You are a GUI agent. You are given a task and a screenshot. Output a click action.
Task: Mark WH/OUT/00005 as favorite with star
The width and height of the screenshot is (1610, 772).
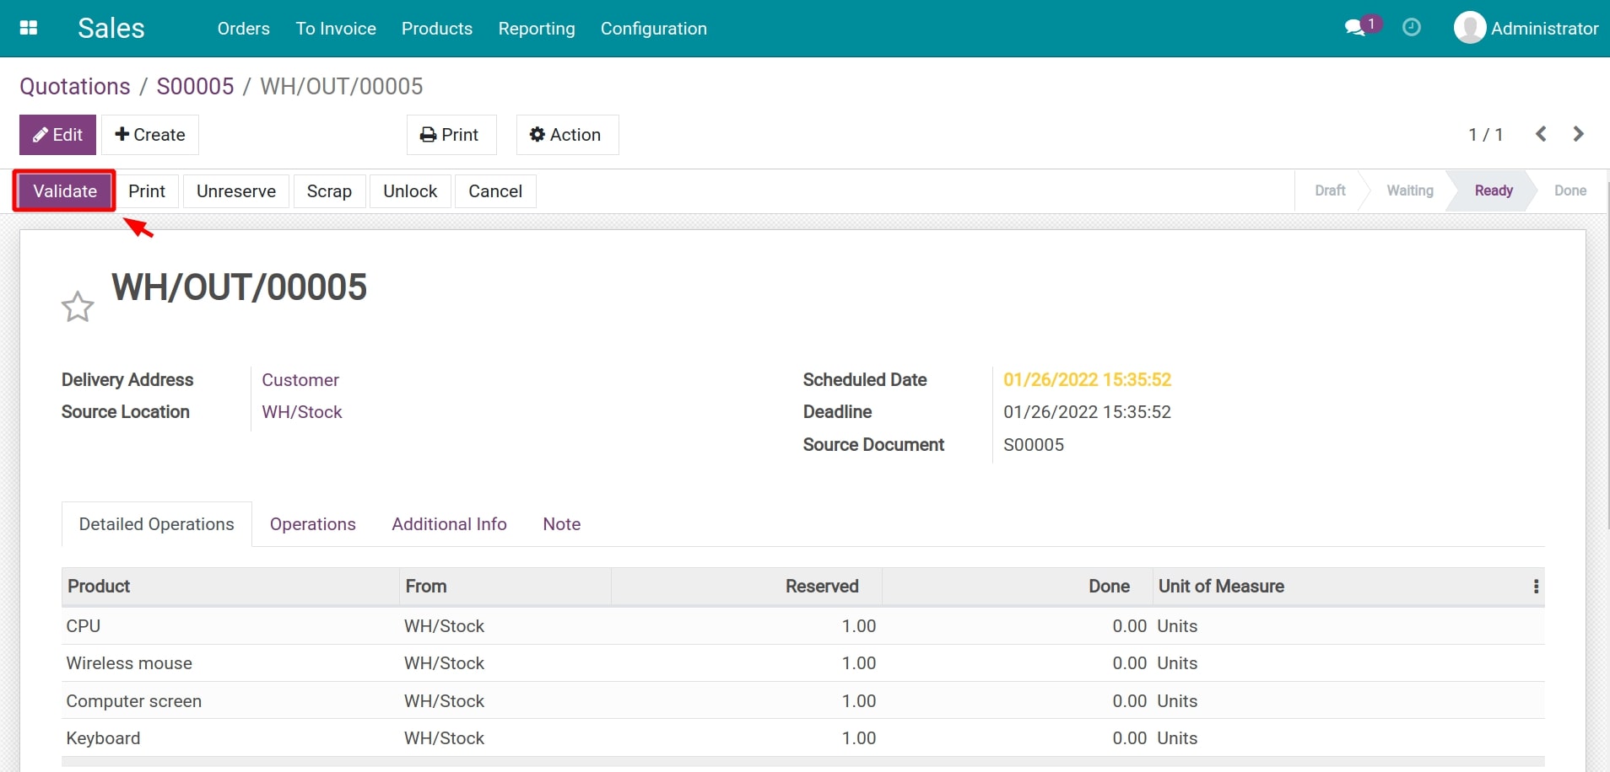click(x=78, y=307)
